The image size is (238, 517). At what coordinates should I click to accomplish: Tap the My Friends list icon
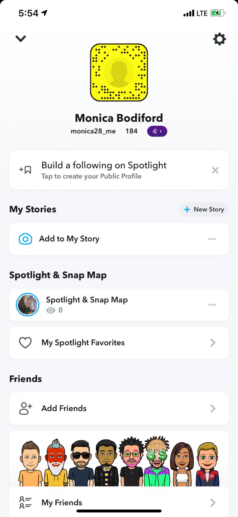click(x=25, y=502)
